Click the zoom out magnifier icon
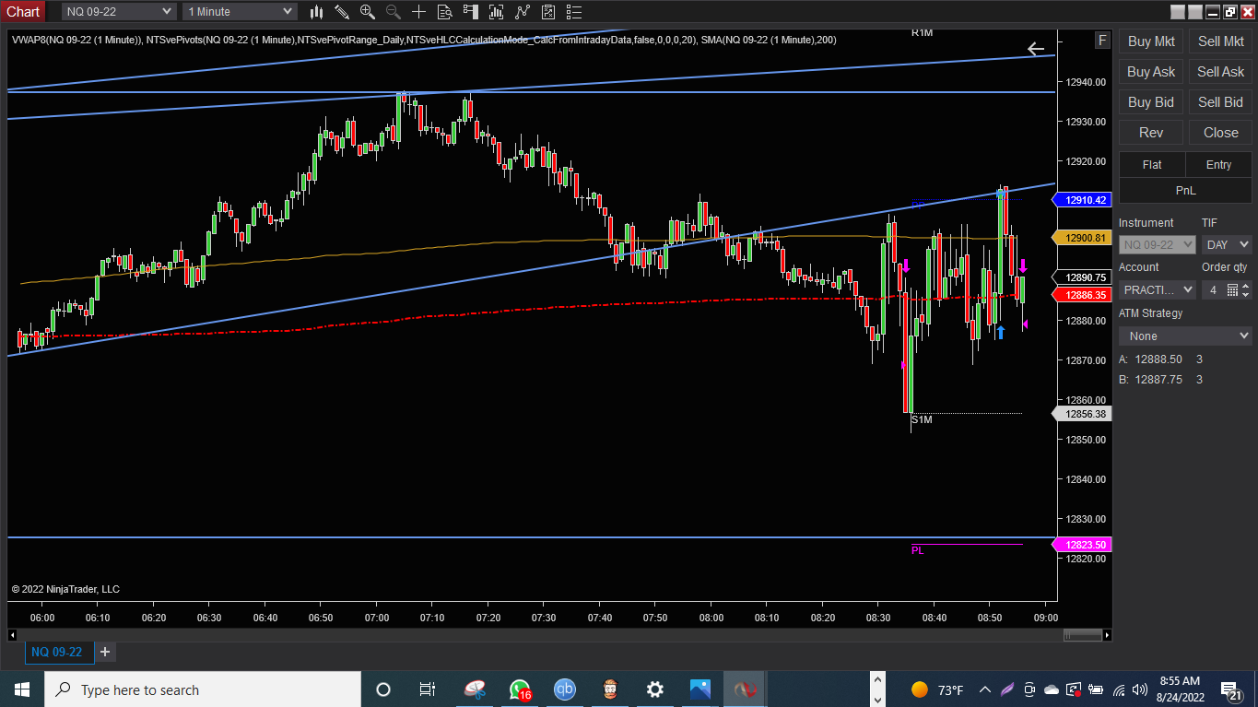This screenshot has height=707, width=1258. tap(394, 12)
